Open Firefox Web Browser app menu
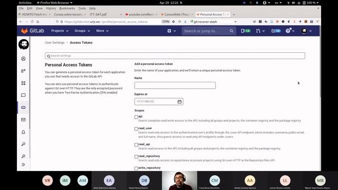The height and width of the screenshot is (190, 338). pos(54,3)
